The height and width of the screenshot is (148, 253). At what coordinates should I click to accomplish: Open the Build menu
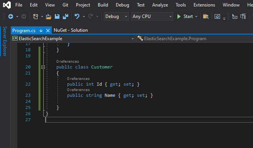[103, 5]
